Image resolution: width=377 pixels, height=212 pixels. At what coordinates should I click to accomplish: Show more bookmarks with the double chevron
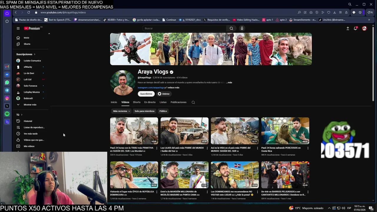coord(369,20)
